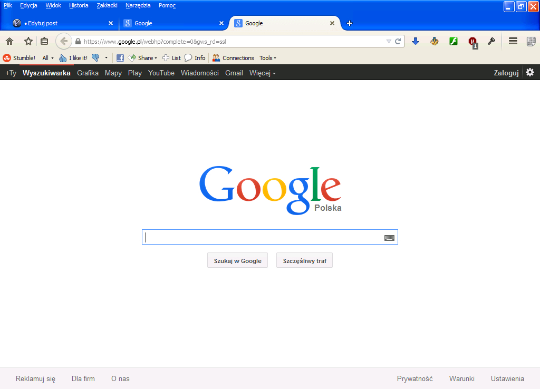Viewport: 540px width, 389px height.
Task: Open Gmail link
Action: [234, 73]
